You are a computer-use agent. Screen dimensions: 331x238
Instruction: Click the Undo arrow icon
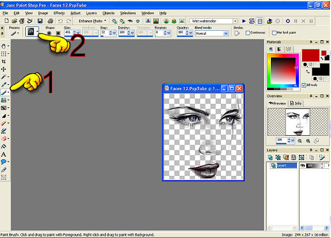[x=61, y=21]
